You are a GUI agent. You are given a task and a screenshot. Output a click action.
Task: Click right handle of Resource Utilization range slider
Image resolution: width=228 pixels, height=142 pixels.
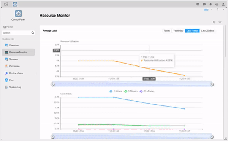click(x=212, y=85)
